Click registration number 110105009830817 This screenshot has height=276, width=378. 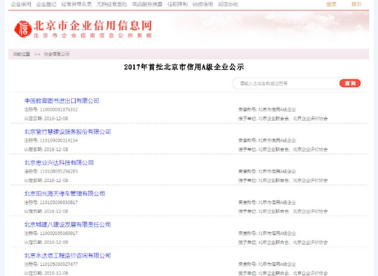[x=59, y=202]
